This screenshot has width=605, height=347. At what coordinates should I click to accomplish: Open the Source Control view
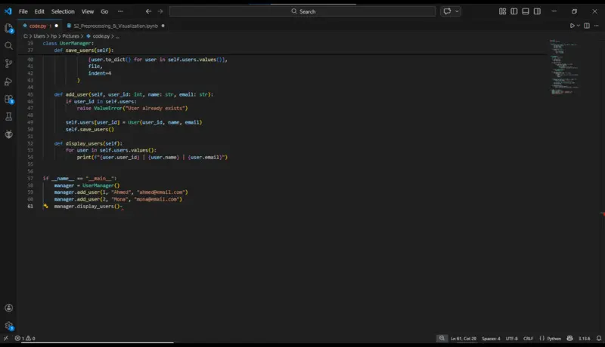click(8, 63)
